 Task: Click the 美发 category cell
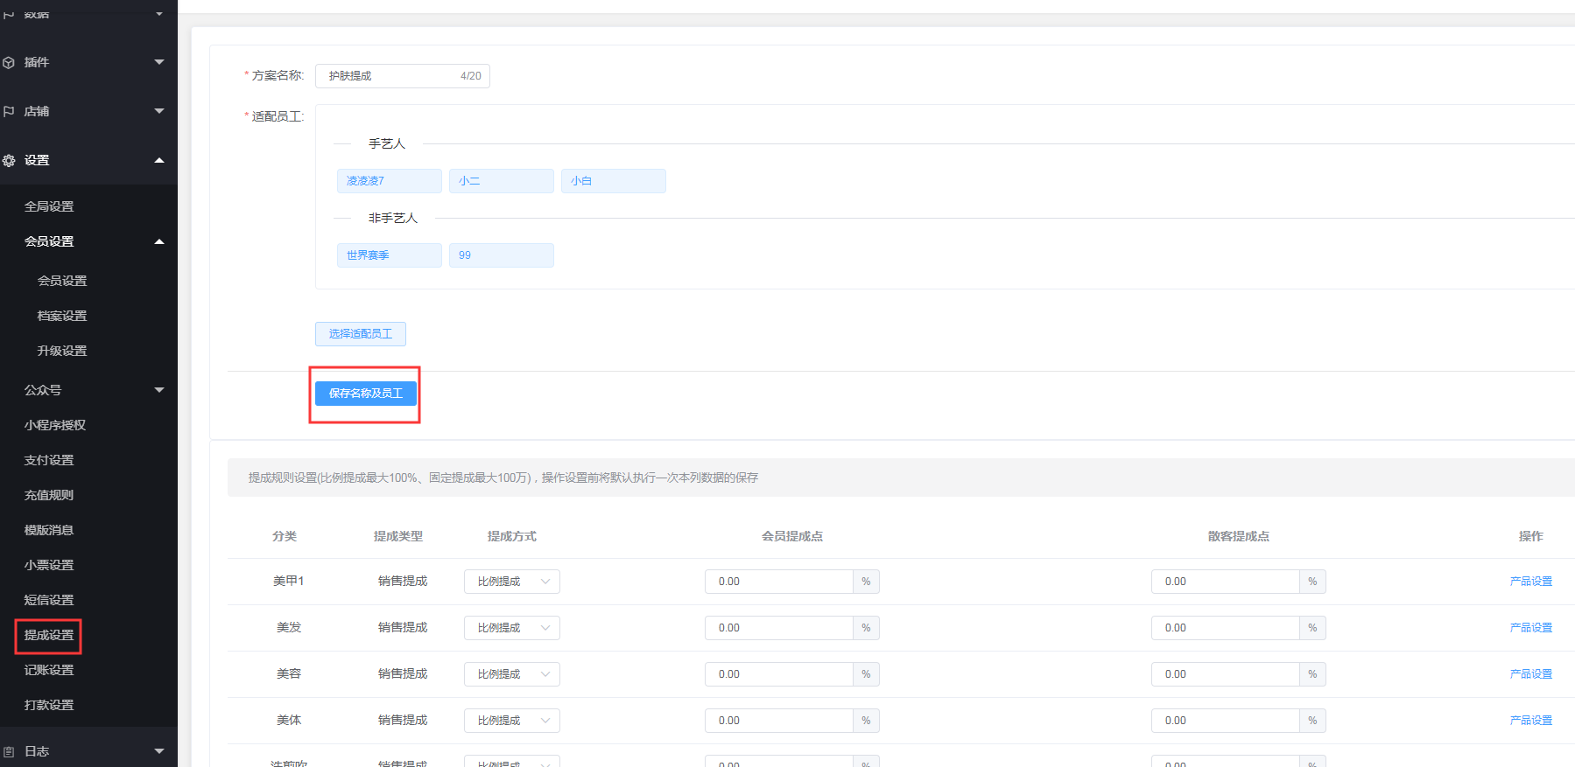pyautogui.click(x=288, y=628)
